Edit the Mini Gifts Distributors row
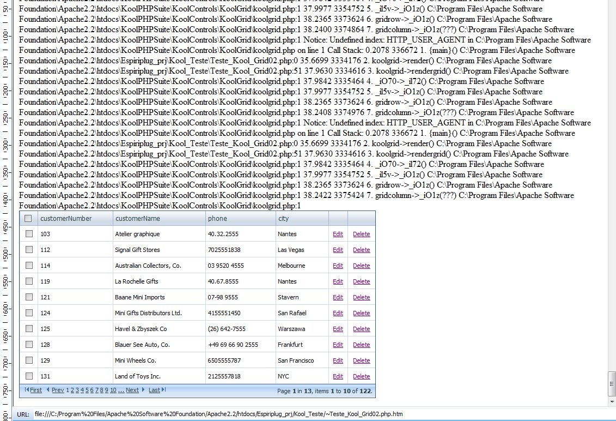The width and height of the screenshot is (616, 421). pyautogui.click(x=338, y=313)
